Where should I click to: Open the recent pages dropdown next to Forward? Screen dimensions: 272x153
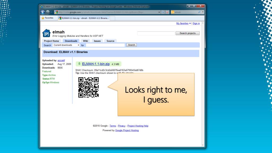pyautogui.click(x=52, y=12)
